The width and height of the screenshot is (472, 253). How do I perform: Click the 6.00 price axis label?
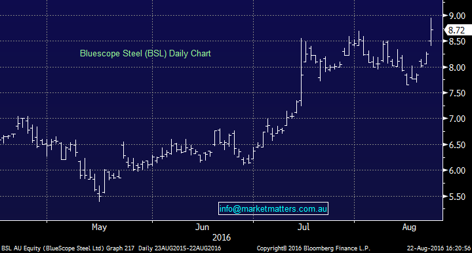click(457, 170)
